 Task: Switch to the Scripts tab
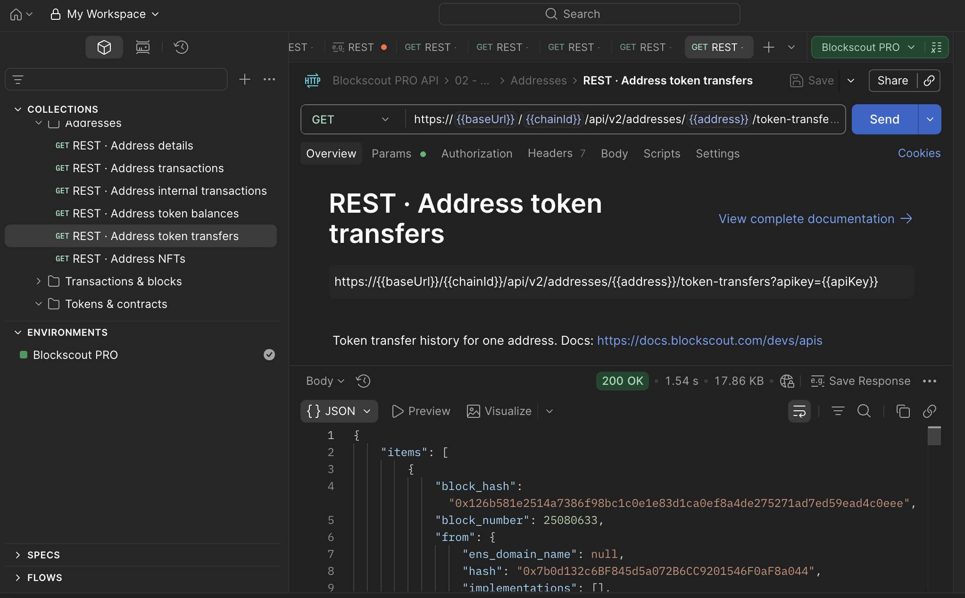(662, 154)
